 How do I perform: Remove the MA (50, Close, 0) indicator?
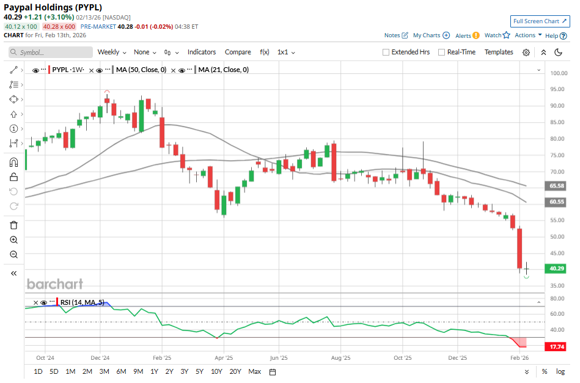91,70
